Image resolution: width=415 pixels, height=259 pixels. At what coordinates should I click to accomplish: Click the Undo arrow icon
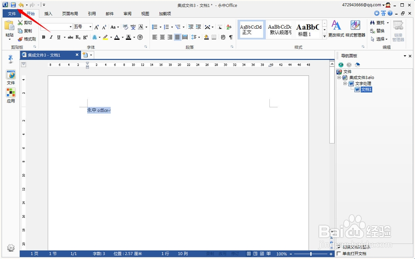(x=21, y=5)
